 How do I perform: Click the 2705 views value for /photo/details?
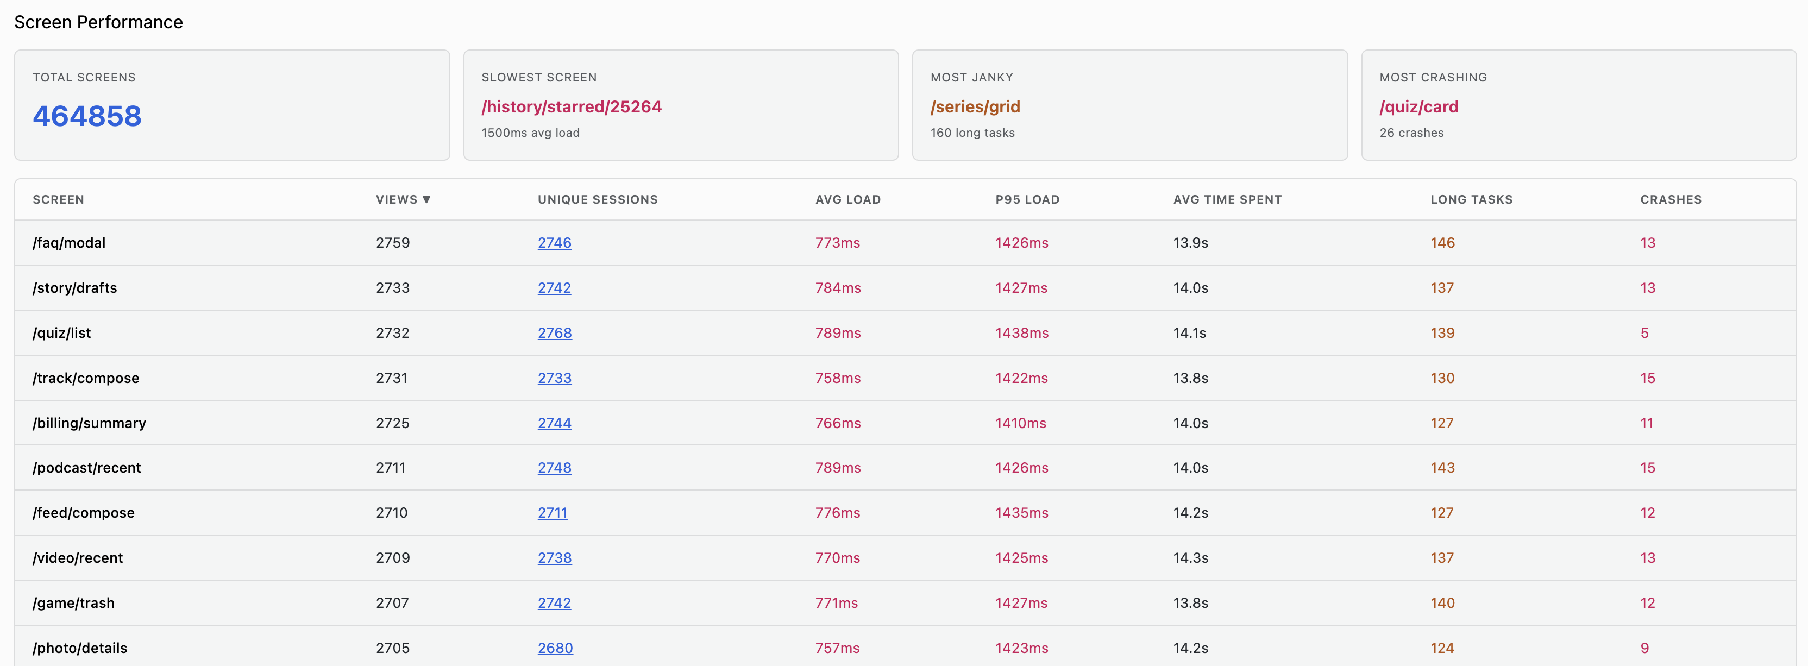point(392,648)
